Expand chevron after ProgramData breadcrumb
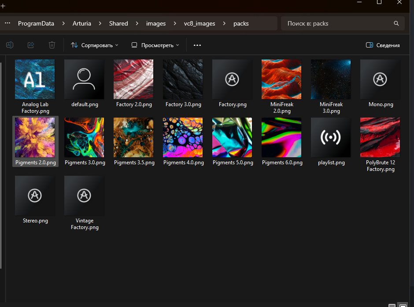The height and width of the screenshot is (307, 414). coord(63,23)
